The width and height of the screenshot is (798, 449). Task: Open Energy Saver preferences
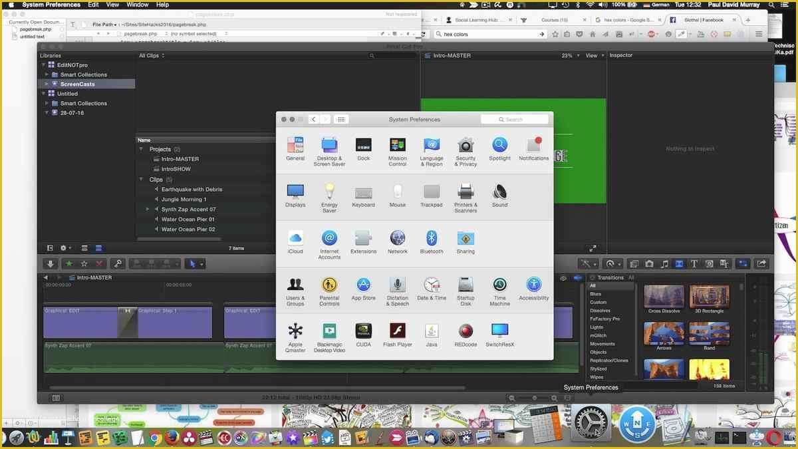click(329, 198)
